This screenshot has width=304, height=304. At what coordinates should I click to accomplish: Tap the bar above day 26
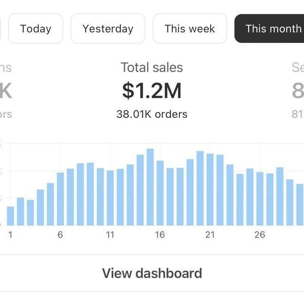pyautogui.click(x=260, y=199)
